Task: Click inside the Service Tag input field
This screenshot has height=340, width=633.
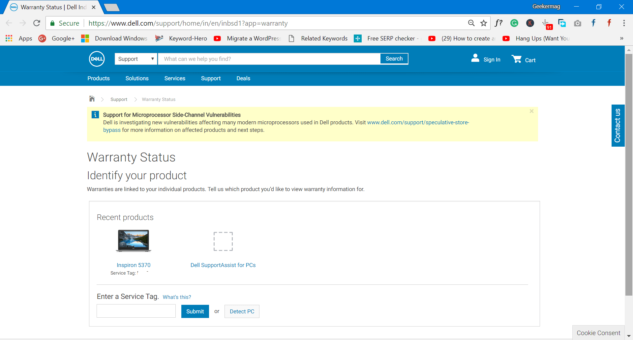Action: click(136, 311)
